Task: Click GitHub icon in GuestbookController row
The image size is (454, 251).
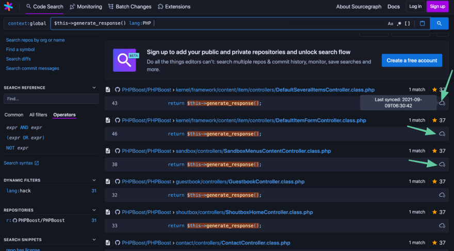Action: [x=117, y=181]
